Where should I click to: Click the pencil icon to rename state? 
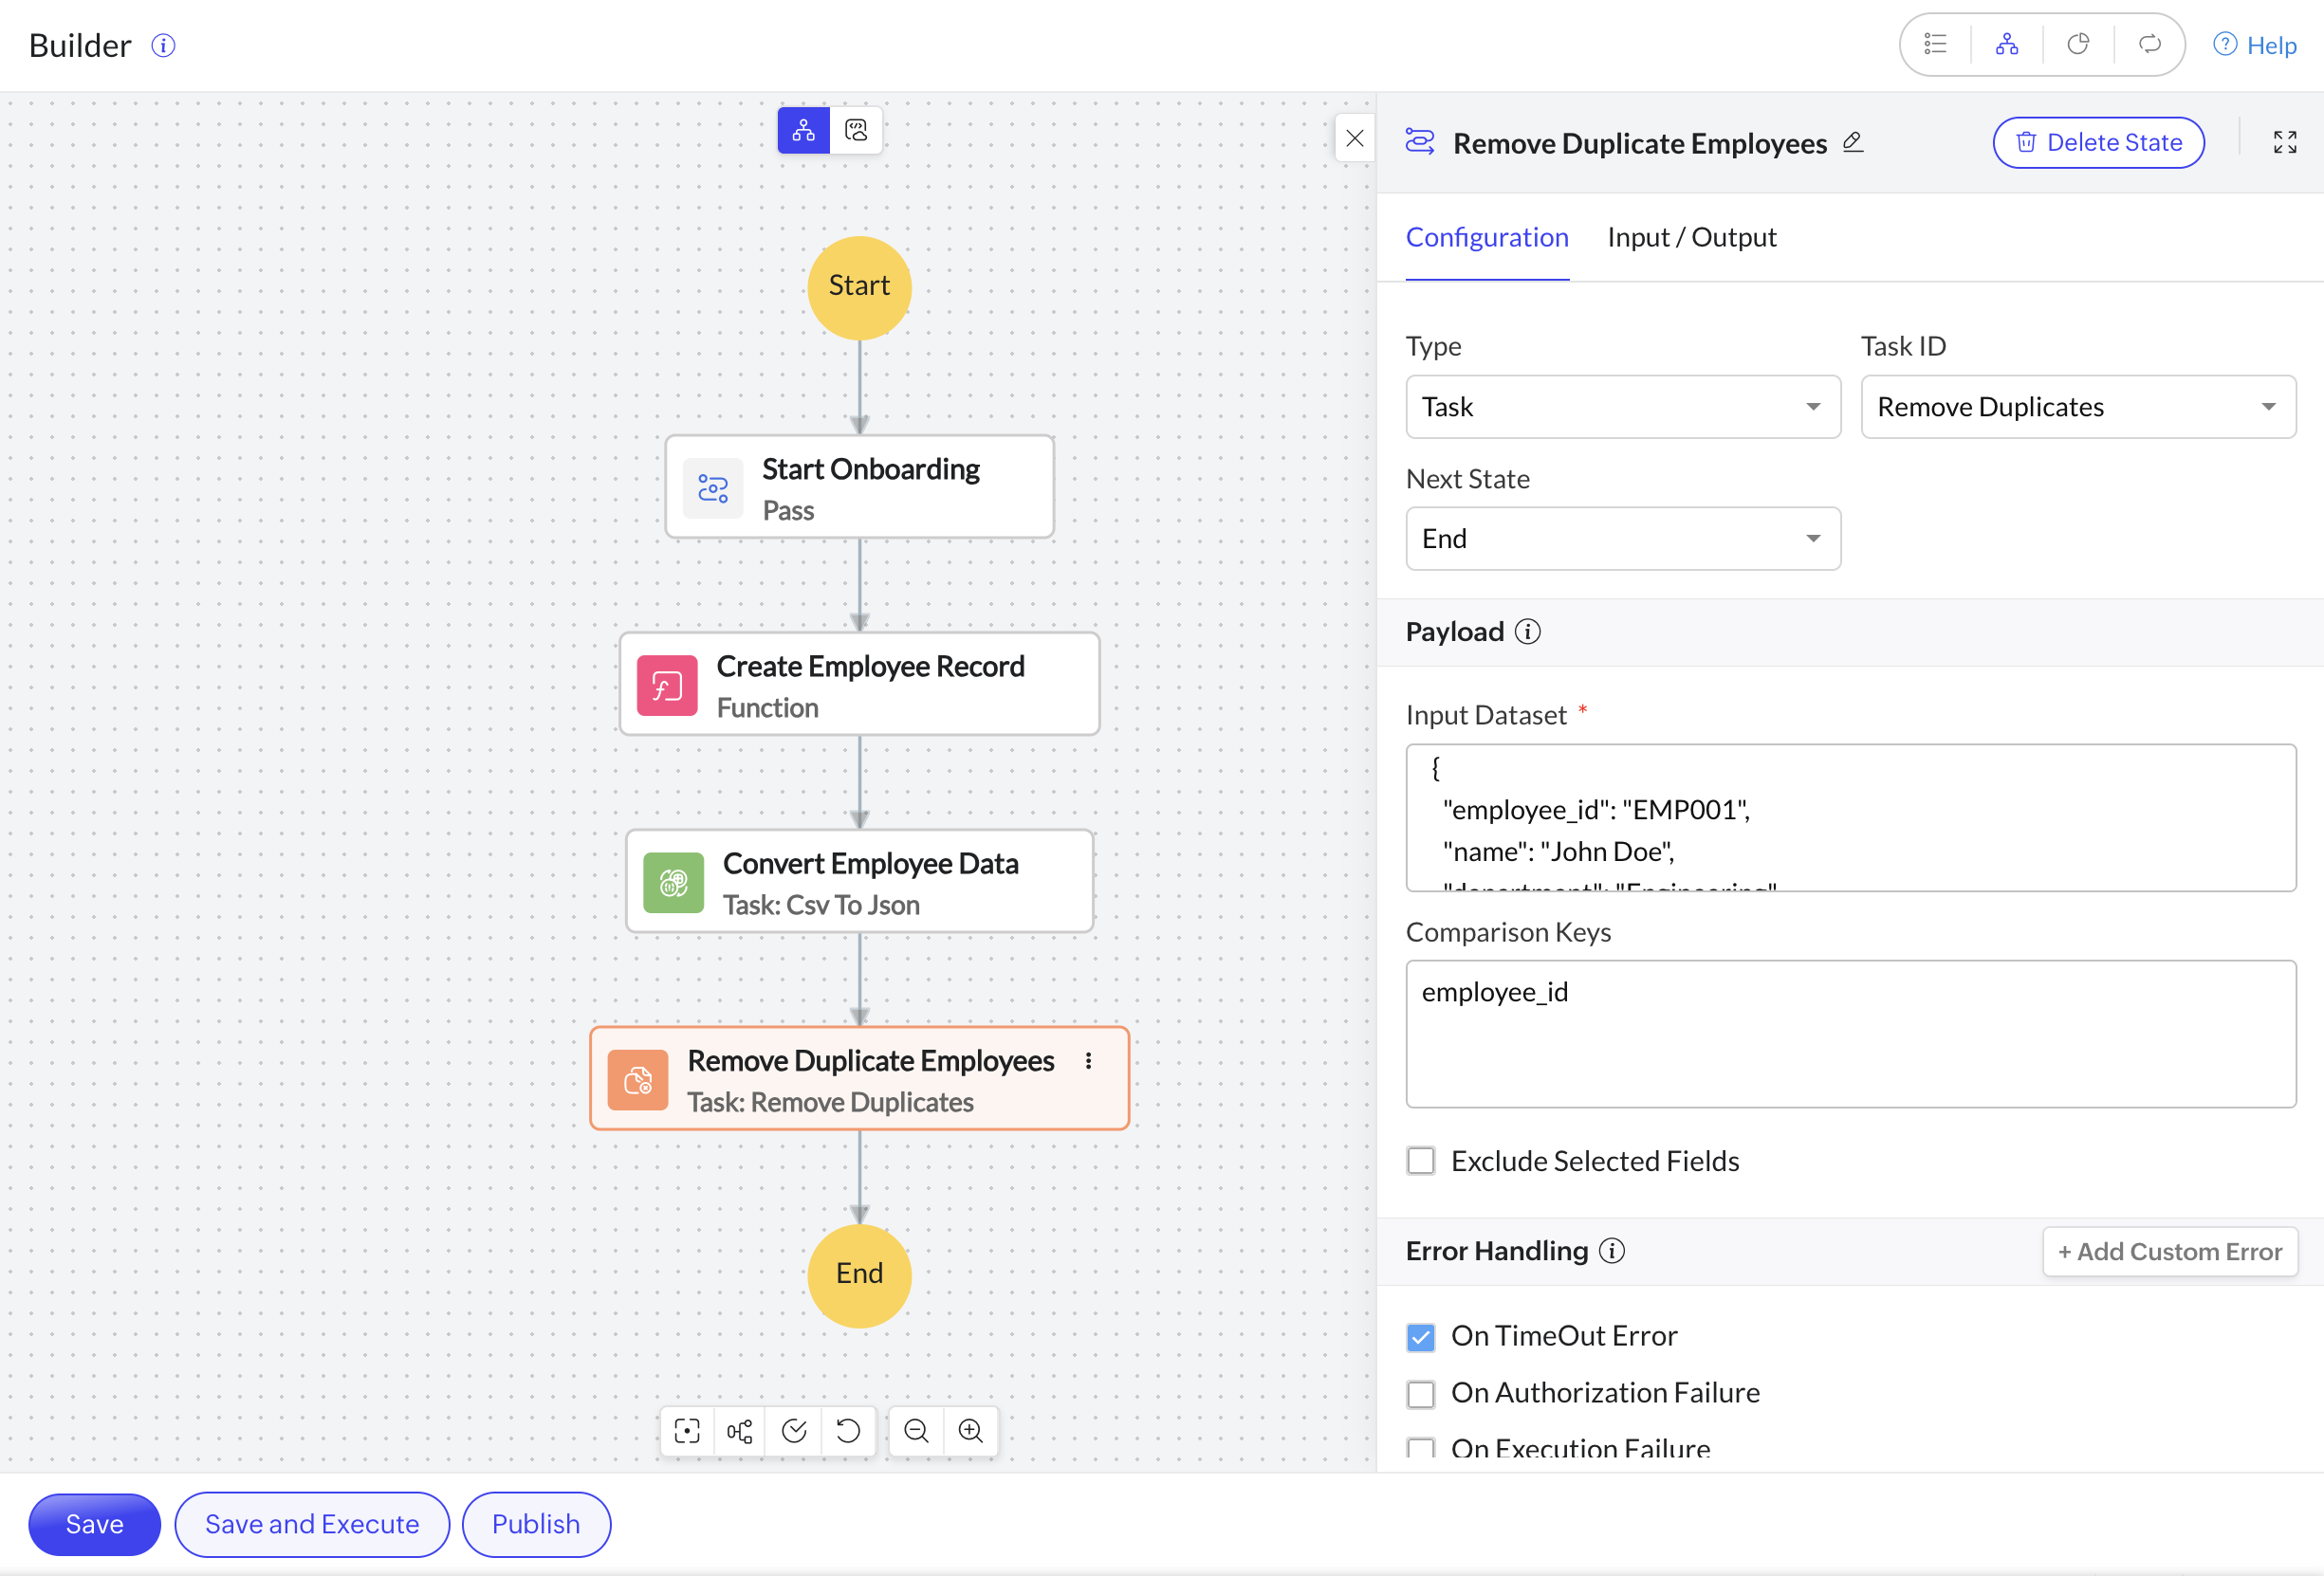tap(1853, 142)
